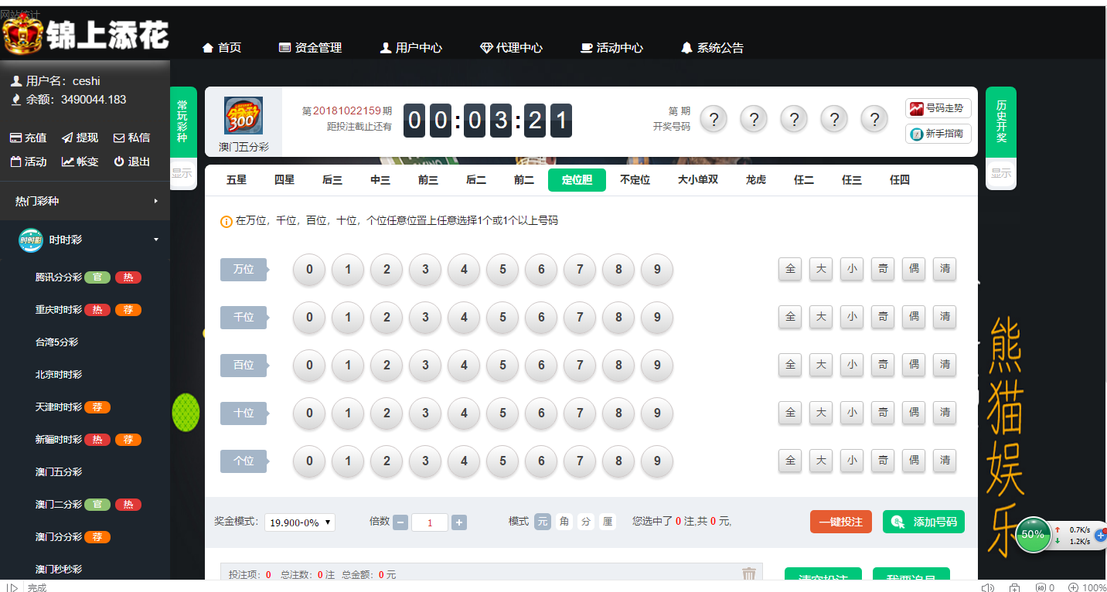1107x592 pixels.
Task: Switch to the 五星 play tab
Action: click(x=237, y=180)
